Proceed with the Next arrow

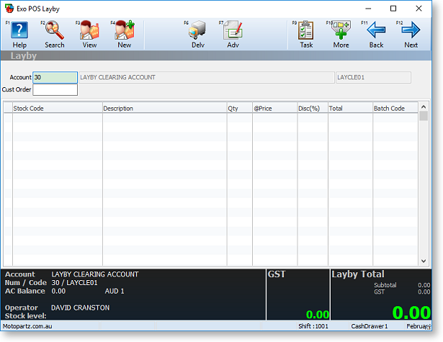point(411,34)
